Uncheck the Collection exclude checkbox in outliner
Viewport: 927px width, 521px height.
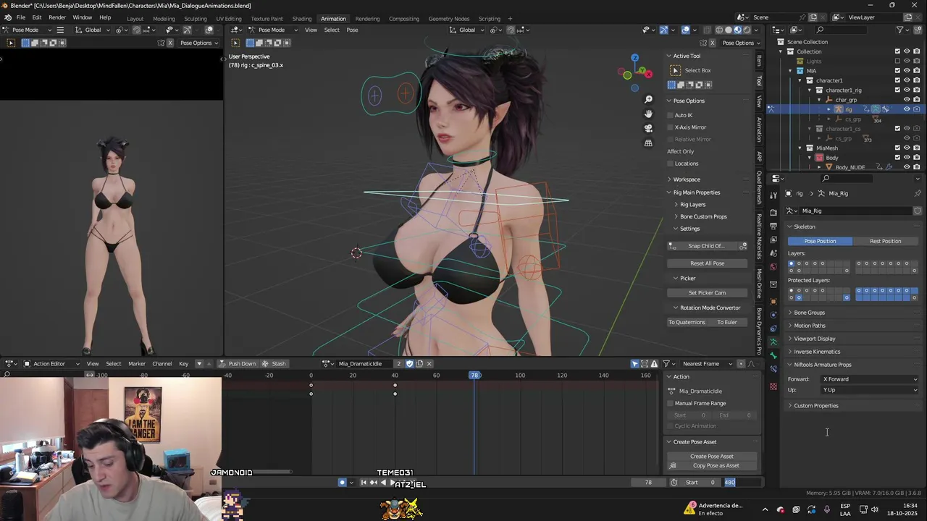897,51
